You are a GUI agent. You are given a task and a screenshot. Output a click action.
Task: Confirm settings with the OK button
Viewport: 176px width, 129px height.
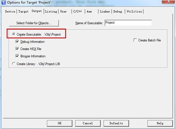pos(60,123)
